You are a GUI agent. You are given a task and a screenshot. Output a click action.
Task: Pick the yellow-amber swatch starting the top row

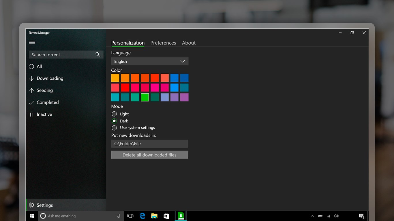point(115,78)
